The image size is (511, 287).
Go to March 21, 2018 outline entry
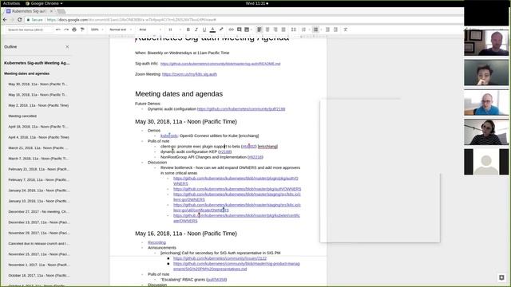(x=38, y=147)
